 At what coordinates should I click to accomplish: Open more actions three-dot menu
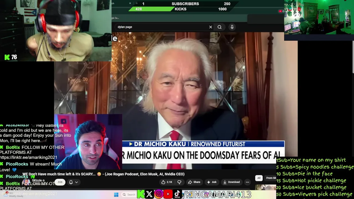(248, 182)
